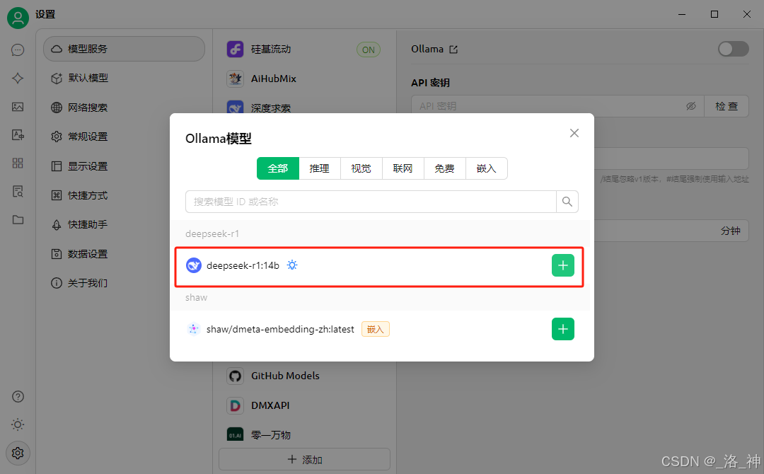This screenshot has width=764, height=474.
Task: Focus the API 密钥 input field
Action: point(558,106)
